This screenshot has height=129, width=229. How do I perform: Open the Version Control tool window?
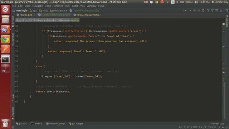point(56,124)
